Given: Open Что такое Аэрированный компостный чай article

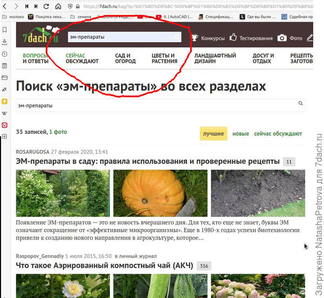Looking at the screenshot, I should [x=105, y=266].
